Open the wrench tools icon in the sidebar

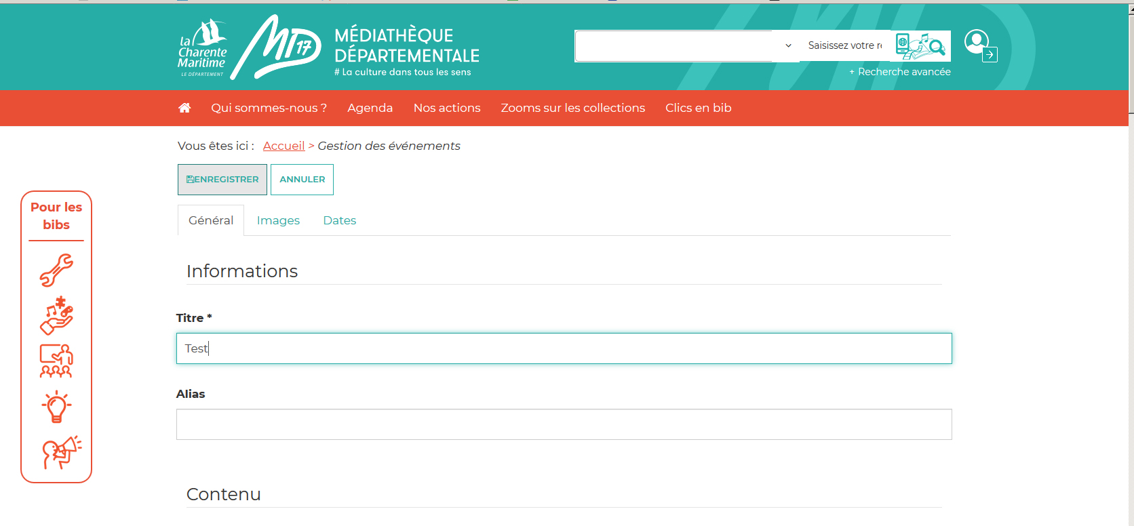[x=56, y=270]
